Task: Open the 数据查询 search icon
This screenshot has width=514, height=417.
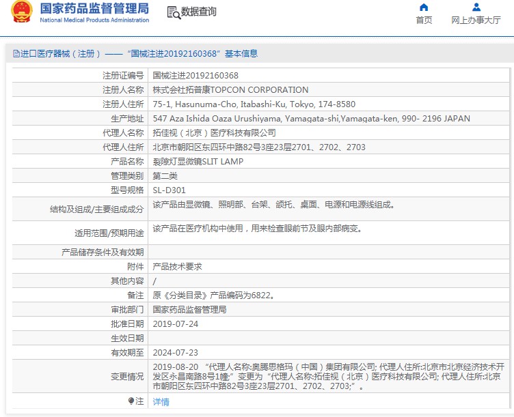Action: 174,12
